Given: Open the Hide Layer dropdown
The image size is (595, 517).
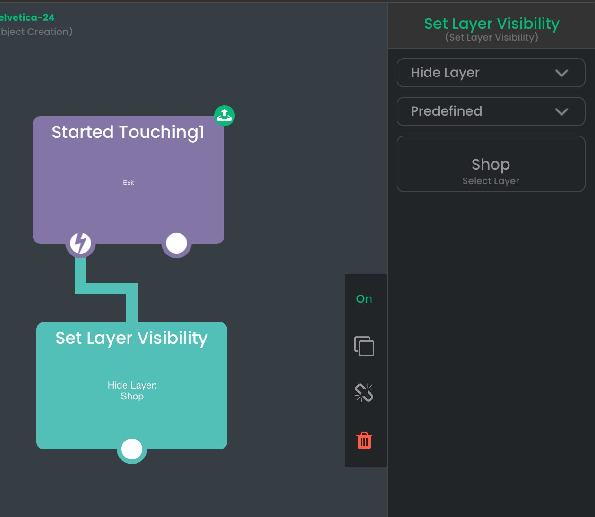Looking at the screenshot, I should (491, 73).
